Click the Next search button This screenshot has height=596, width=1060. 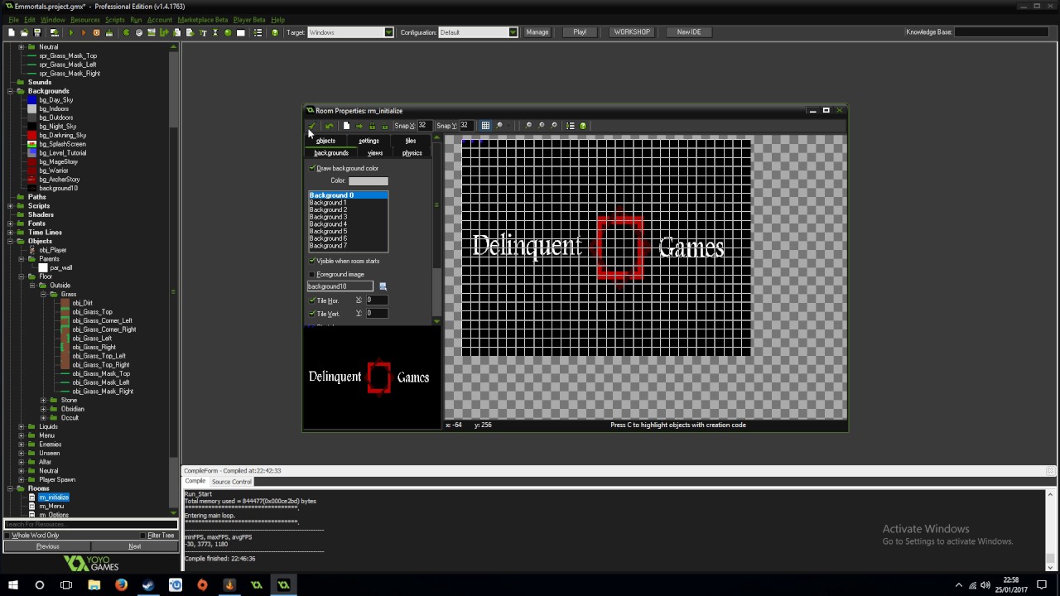(x=134, y=546)
